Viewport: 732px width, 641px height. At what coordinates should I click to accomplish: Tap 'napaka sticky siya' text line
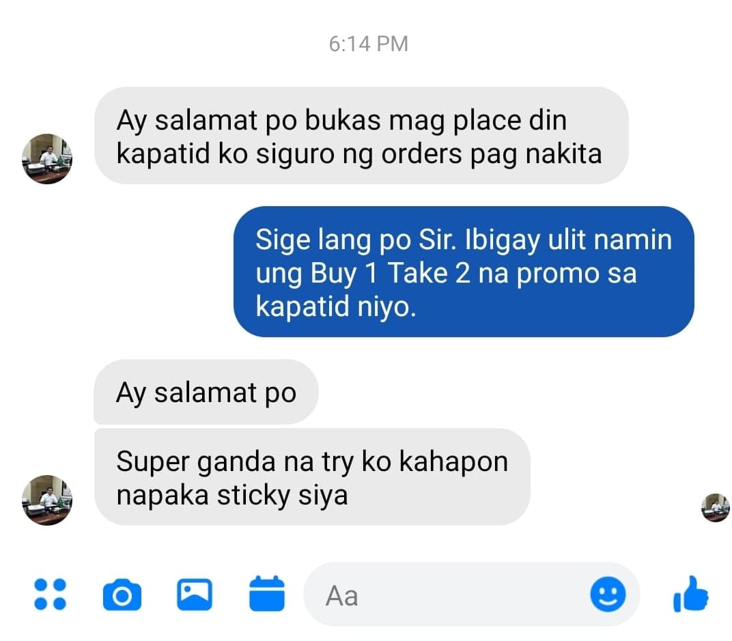pyautogui.click(x=232, y=496)
